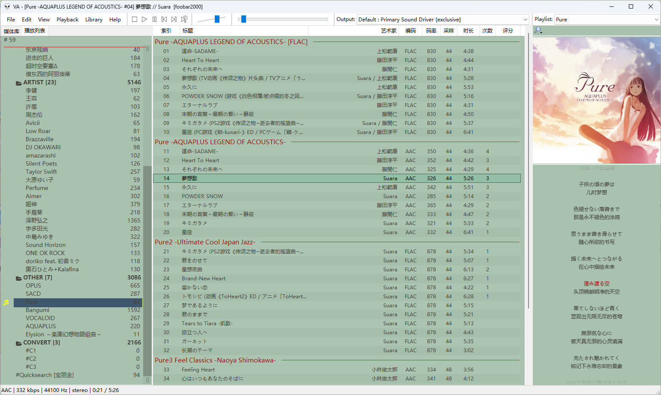The image size is (661, 395).
Task: Select track 24 Brand-New Heart
Action: click(337, 279)
